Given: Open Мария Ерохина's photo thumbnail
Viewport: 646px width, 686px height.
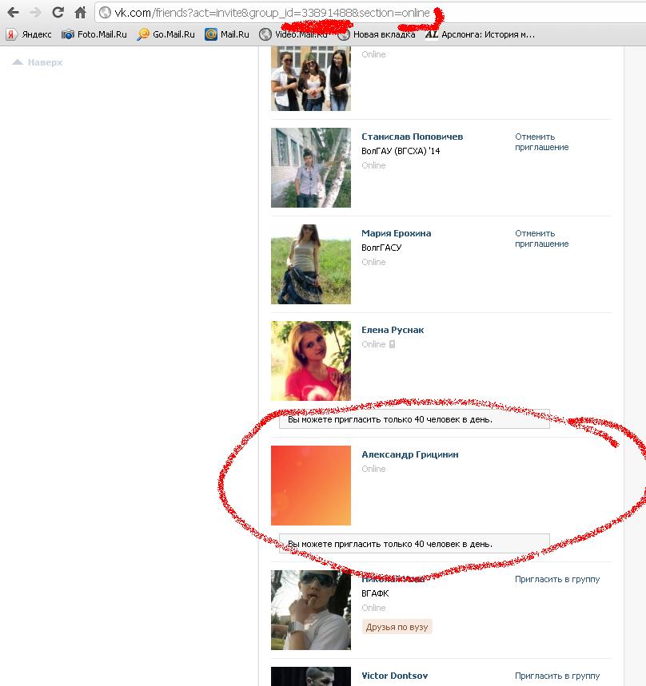Looking at the screenshot, I should [x=311, y=264].
